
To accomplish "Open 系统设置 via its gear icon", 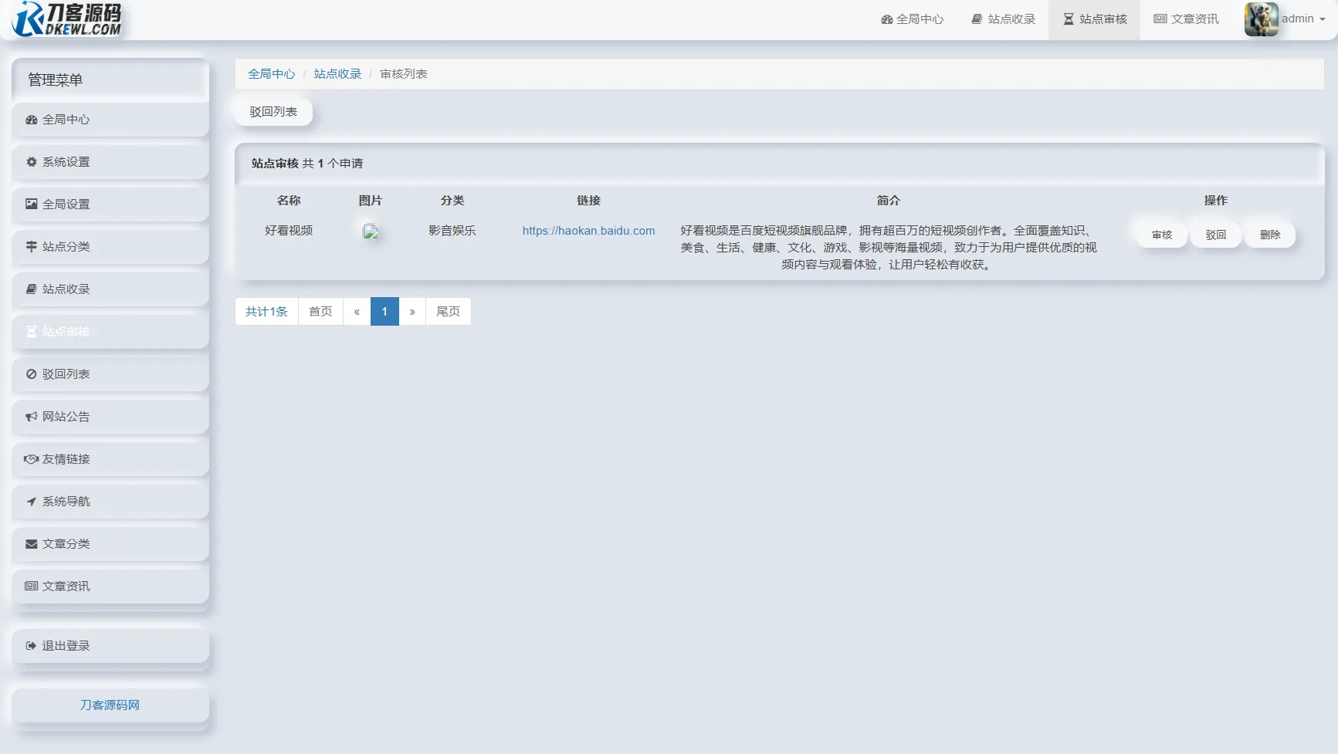I will click(31, 161).
